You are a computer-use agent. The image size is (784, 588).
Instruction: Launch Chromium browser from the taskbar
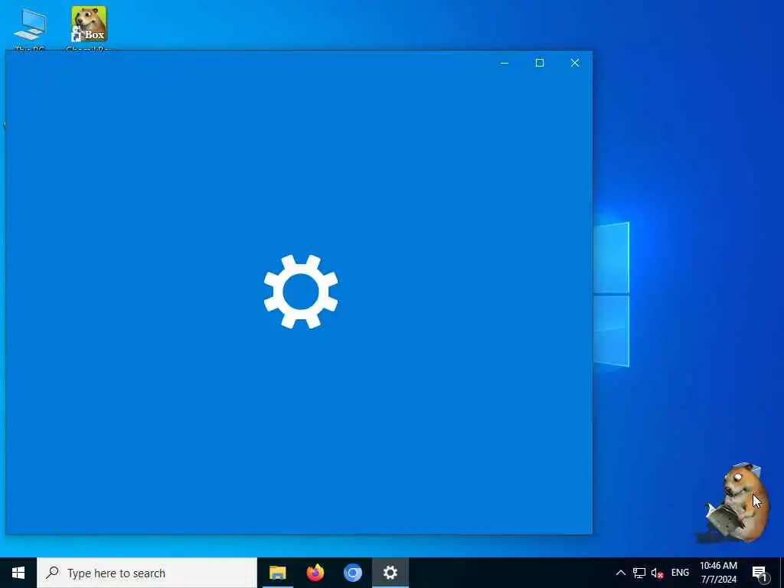[352, 573]
